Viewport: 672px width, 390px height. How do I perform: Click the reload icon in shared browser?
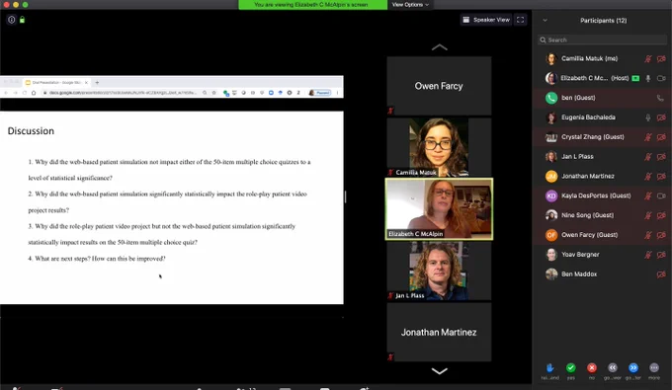point(25,93)
